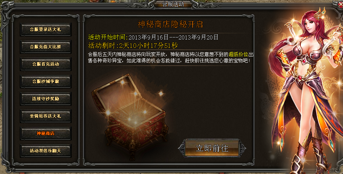Show the 合服沙城争霸 event
This screenshot has height=174, width=343.
coord(45,81)
